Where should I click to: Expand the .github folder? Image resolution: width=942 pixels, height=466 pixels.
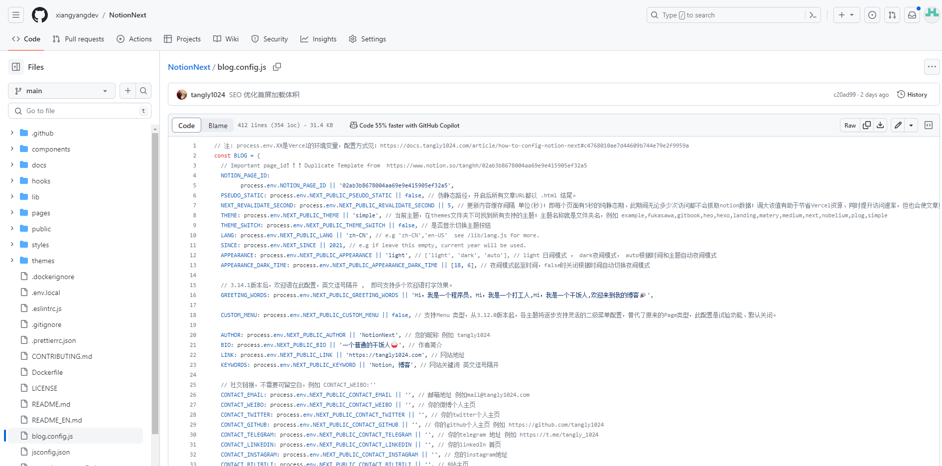12,133
